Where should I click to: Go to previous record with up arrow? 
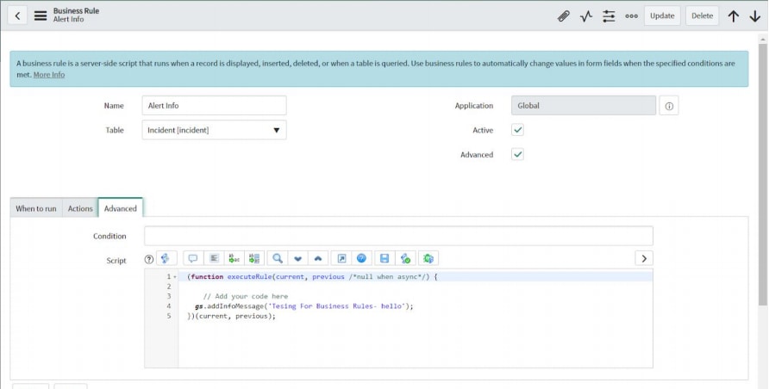(x=733, y=16)
